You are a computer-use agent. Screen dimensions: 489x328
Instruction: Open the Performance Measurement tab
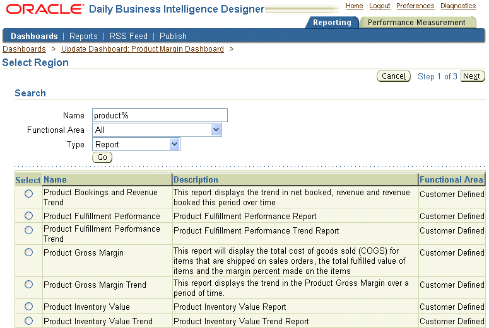click(416, 23)
